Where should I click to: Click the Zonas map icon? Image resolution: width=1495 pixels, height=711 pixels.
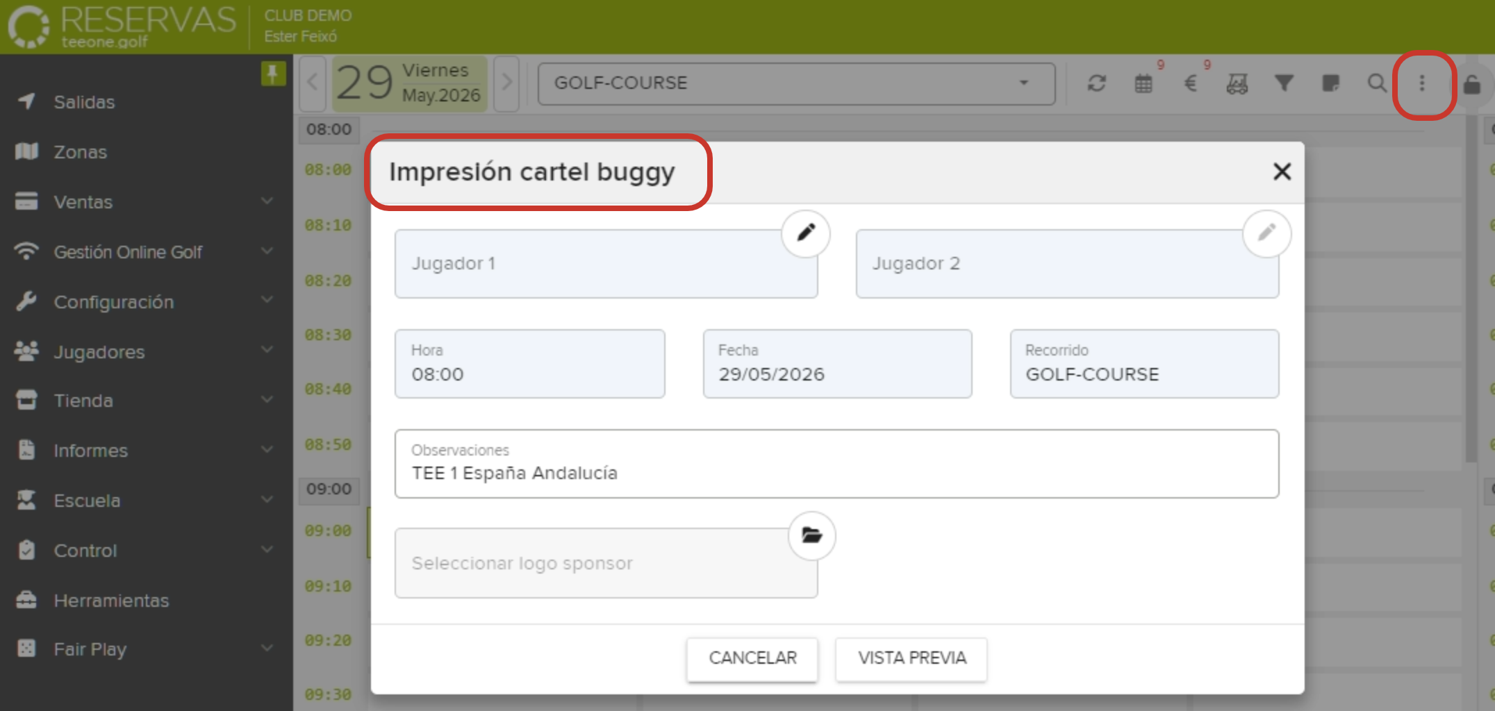tap(26, 151)
